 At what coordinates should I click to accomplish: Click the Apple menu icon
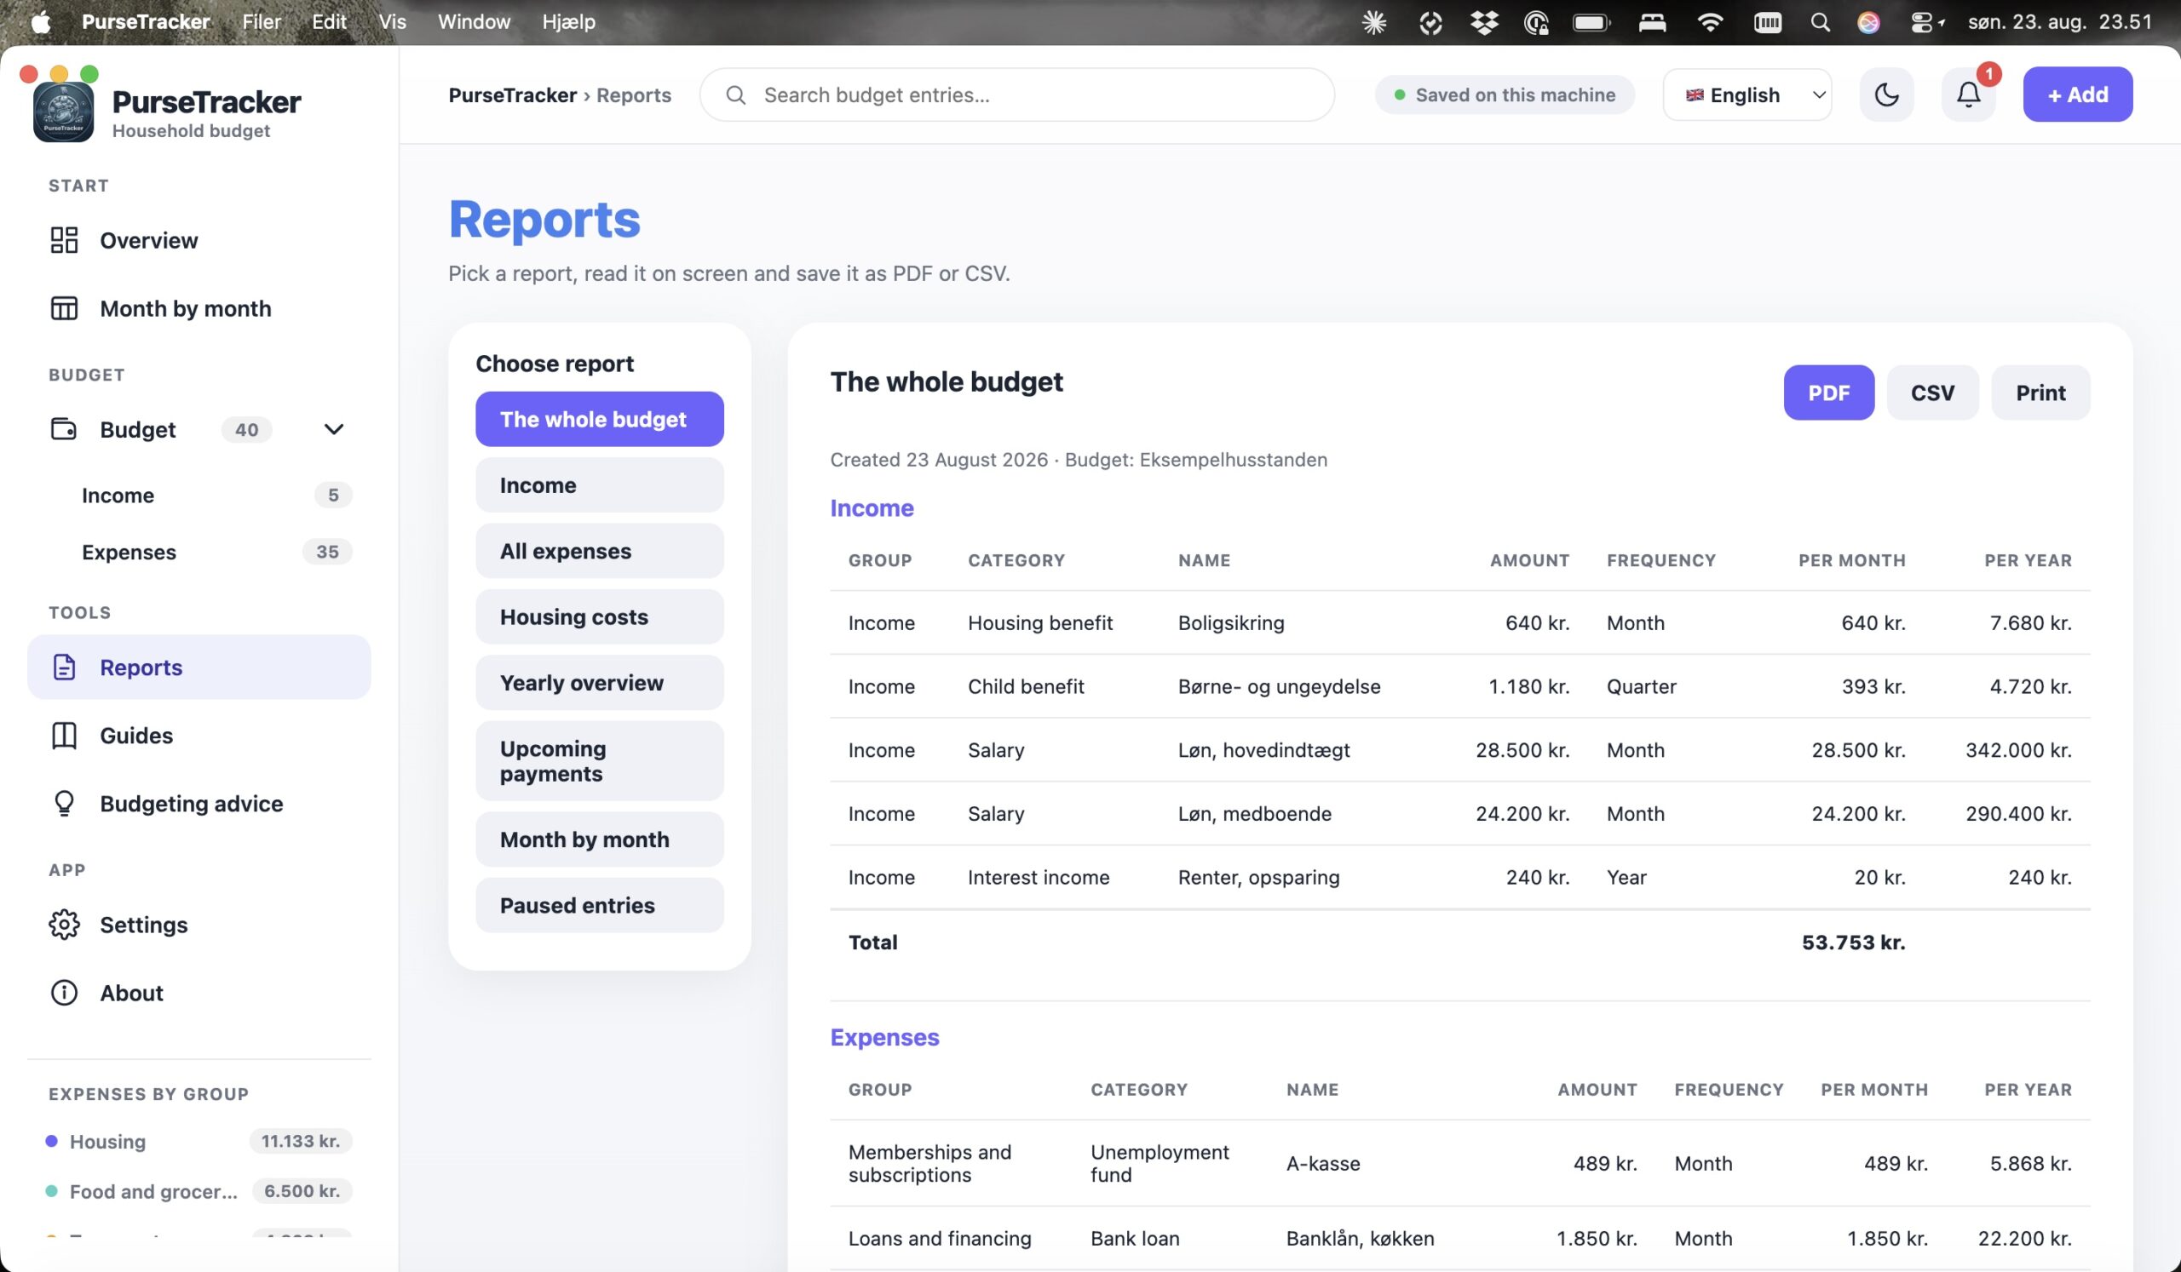point(41,21)
